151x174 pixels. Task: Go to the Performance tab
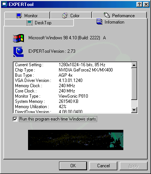(119, 15)
